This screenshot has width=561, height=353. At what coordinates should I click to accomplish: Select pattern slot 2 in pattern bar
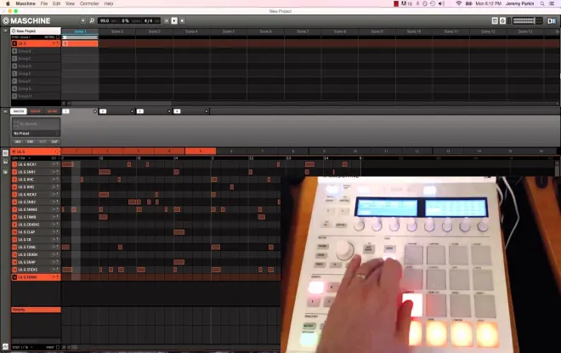pos(108,151)
